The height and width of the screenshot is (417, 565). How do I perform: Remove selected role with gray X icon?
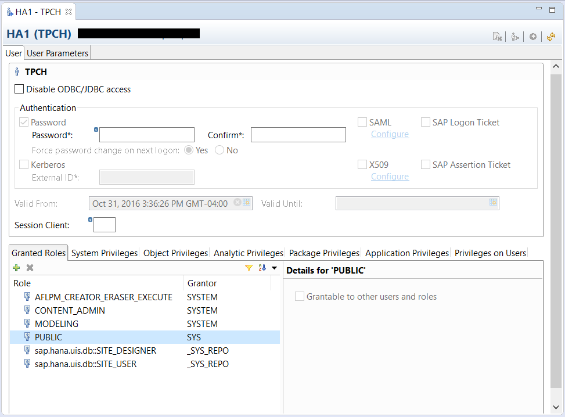pyautogui.click(x=30, y=268)
